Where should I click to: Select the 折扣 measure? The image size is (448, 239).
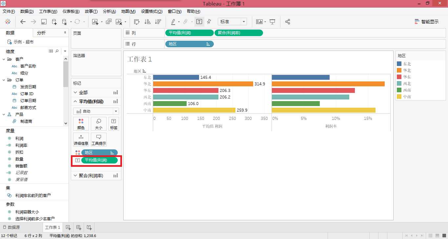coord(19,152)
